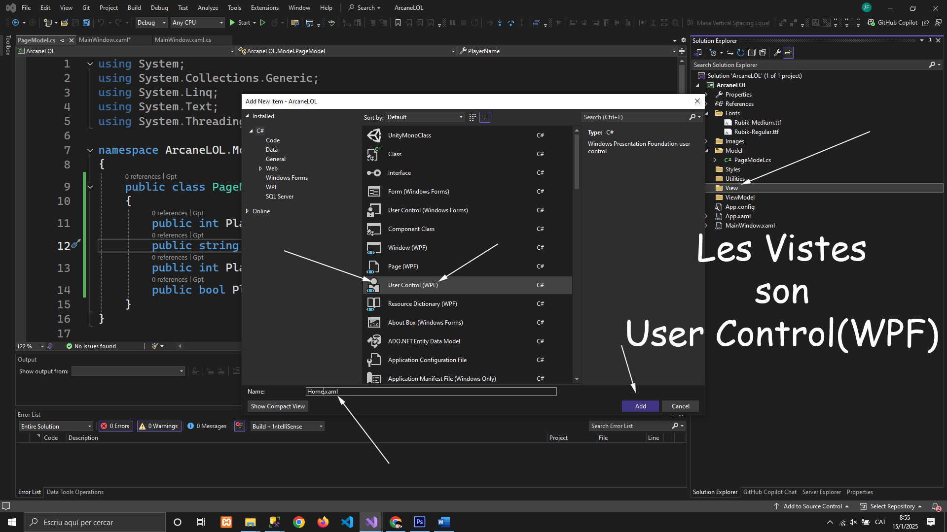Screen dimensions: 947x532
Task: Open the Build menu
Action: click(x=134, y=8)
